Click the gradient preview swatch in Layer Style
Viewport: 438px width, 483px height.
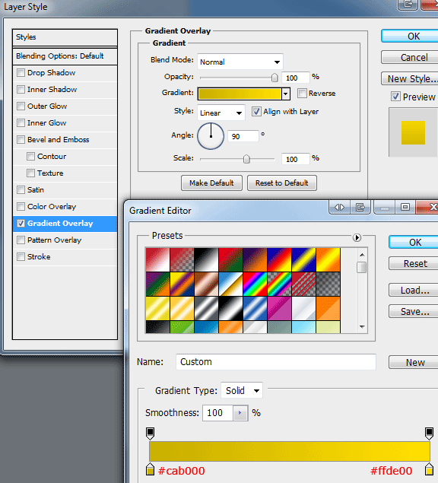click(x=240, y=94)
